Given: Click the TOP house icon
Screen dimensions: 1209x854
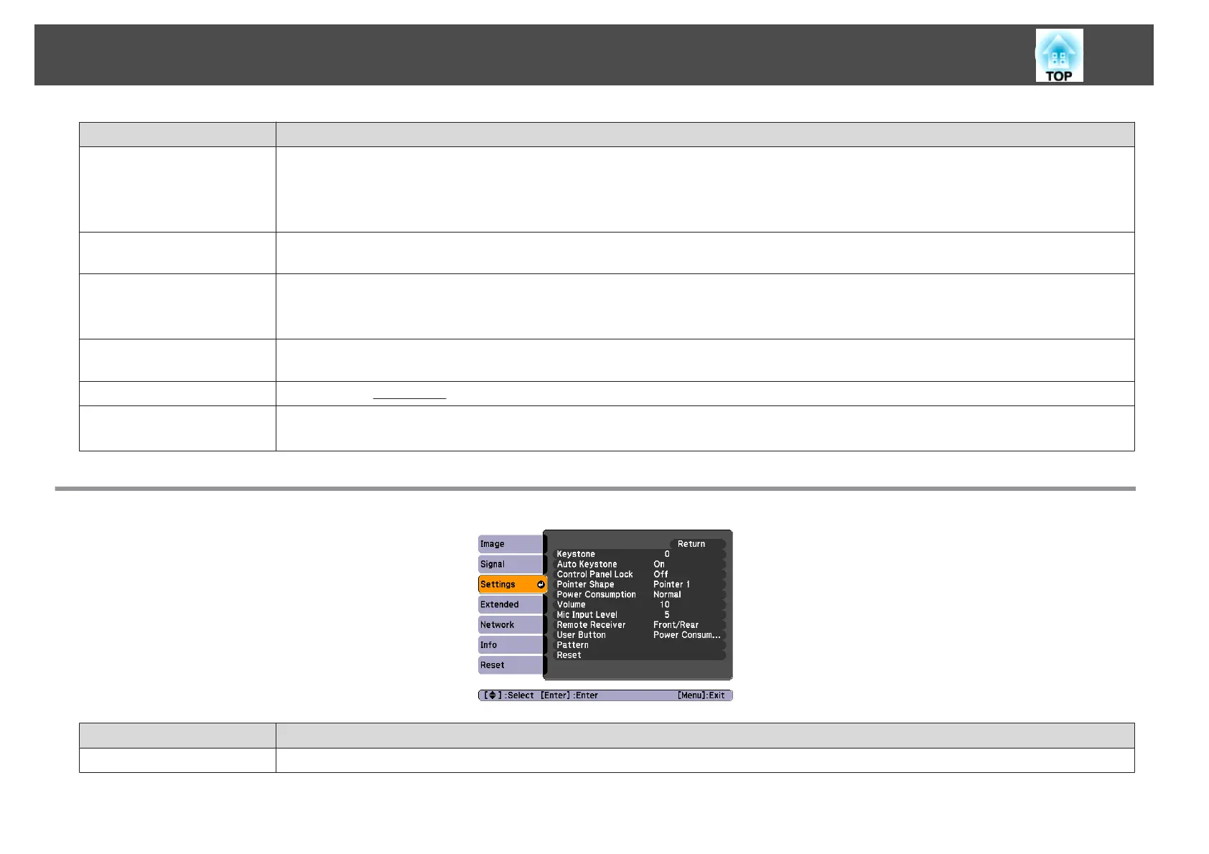Looking at the screenshot, I should click(1059, 55).
